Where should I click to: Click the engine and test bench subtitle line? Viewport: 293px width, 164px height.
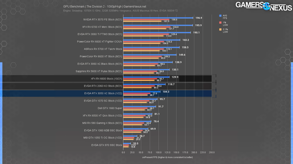tap(121, 11)
